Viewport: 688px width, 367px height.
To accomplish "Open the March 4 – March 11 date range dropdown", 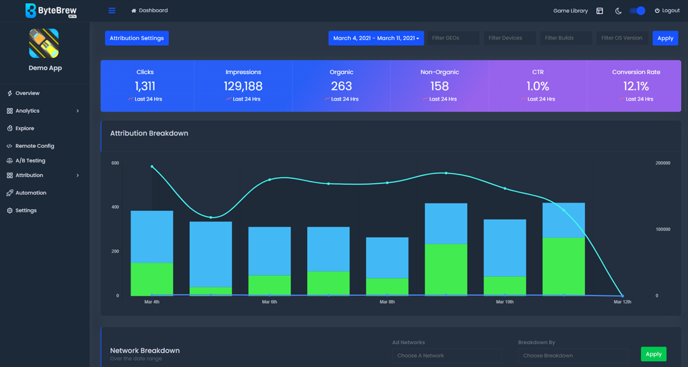I will click(376, 38).
